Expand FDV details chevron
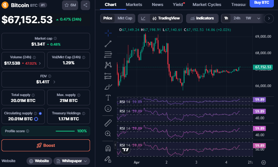The width and height of the screenshot is (278, 167). [54, 82]
